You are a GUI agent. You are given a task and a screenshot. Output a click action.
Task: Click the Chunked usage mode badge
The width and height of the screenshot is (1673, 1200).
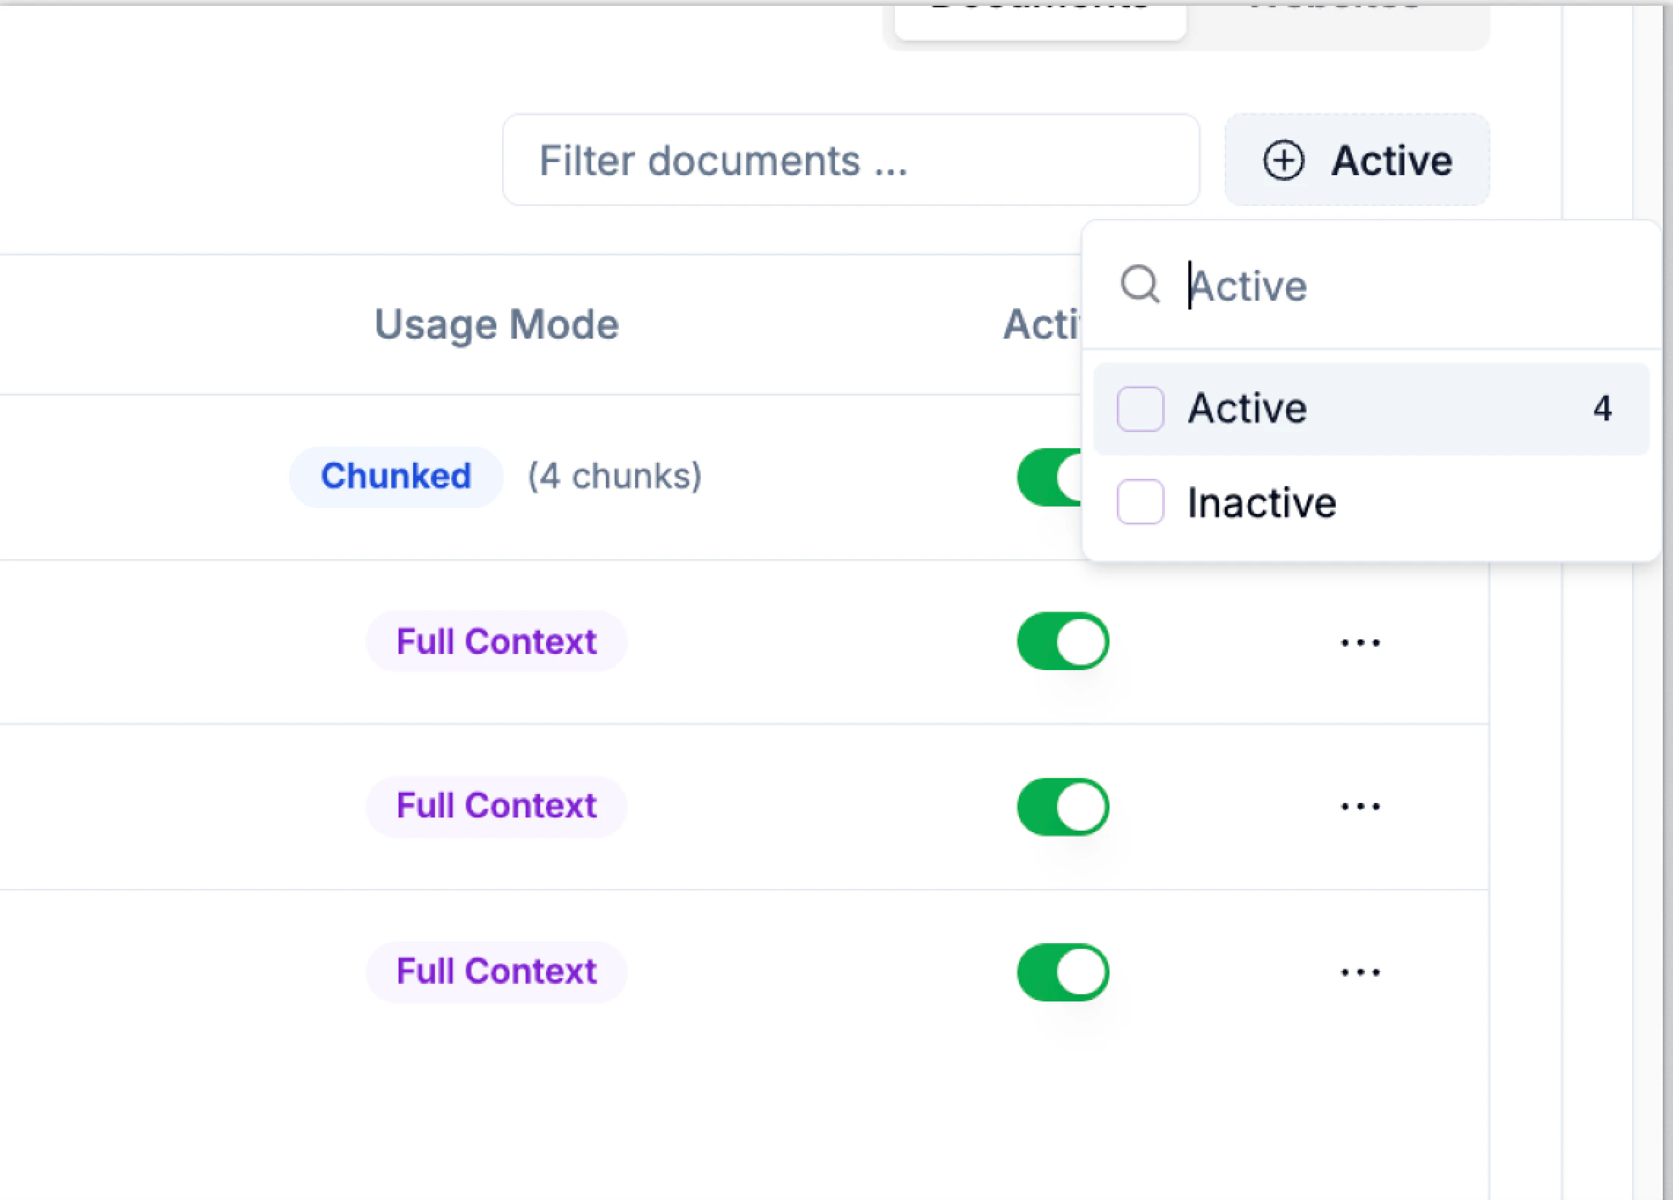click(395, 476)
